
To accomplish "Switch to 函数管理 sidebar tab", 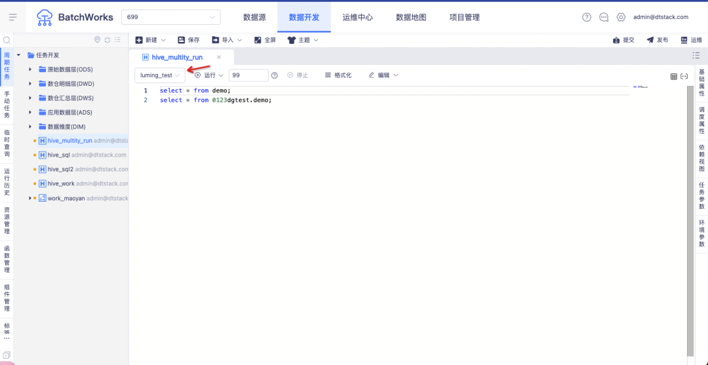I will tap(7, 260).
